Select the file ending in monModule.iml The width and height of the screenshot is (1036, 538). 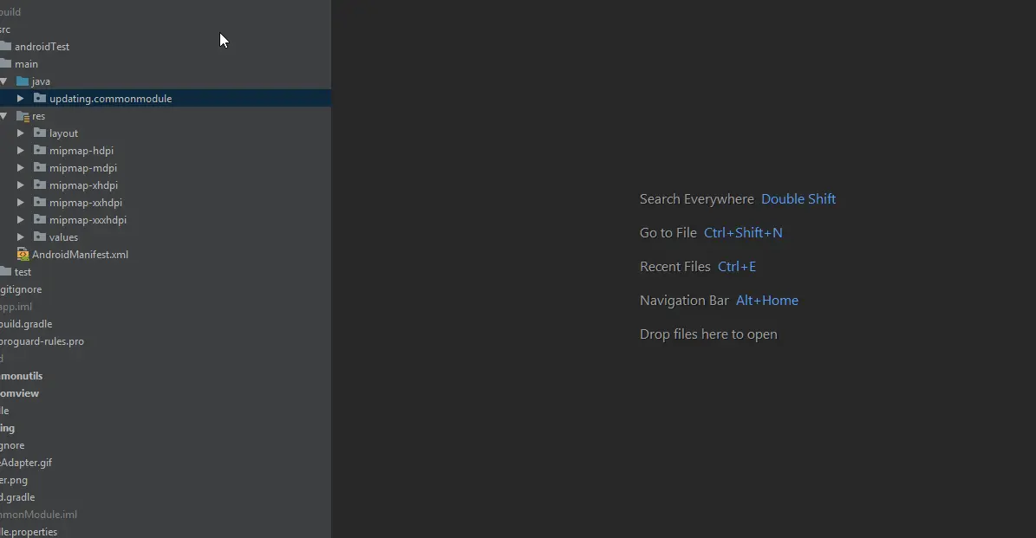coord(38,515)
